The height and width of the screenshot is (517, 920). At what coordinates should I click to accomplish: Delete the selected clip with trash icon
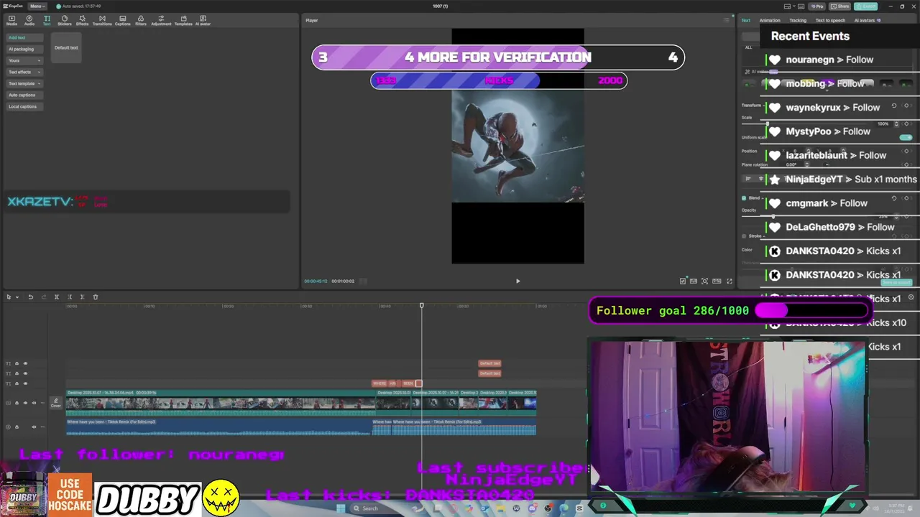pyautogui.click(x=96, y=297)
